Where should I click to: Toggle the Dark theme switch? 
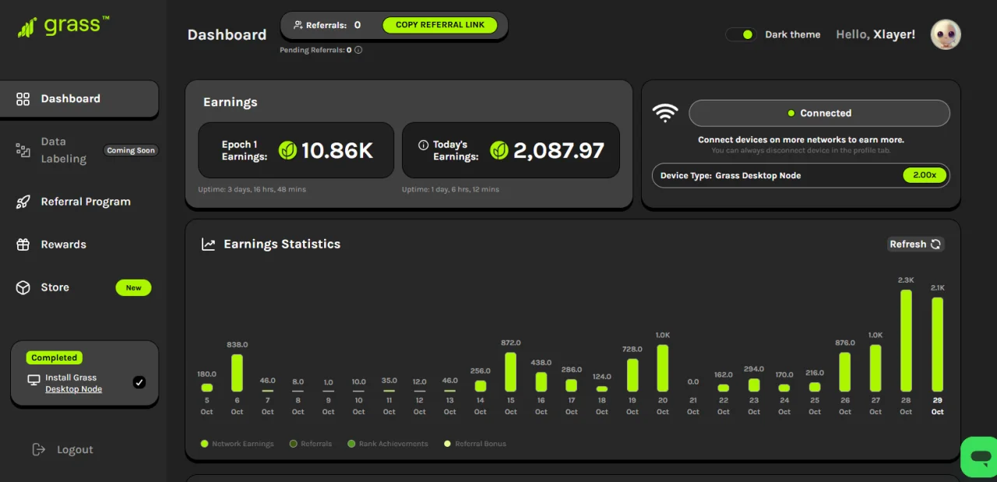741,34
